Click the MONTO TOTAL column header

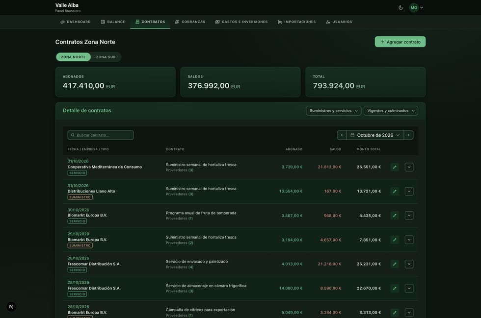tap(369, 149)
